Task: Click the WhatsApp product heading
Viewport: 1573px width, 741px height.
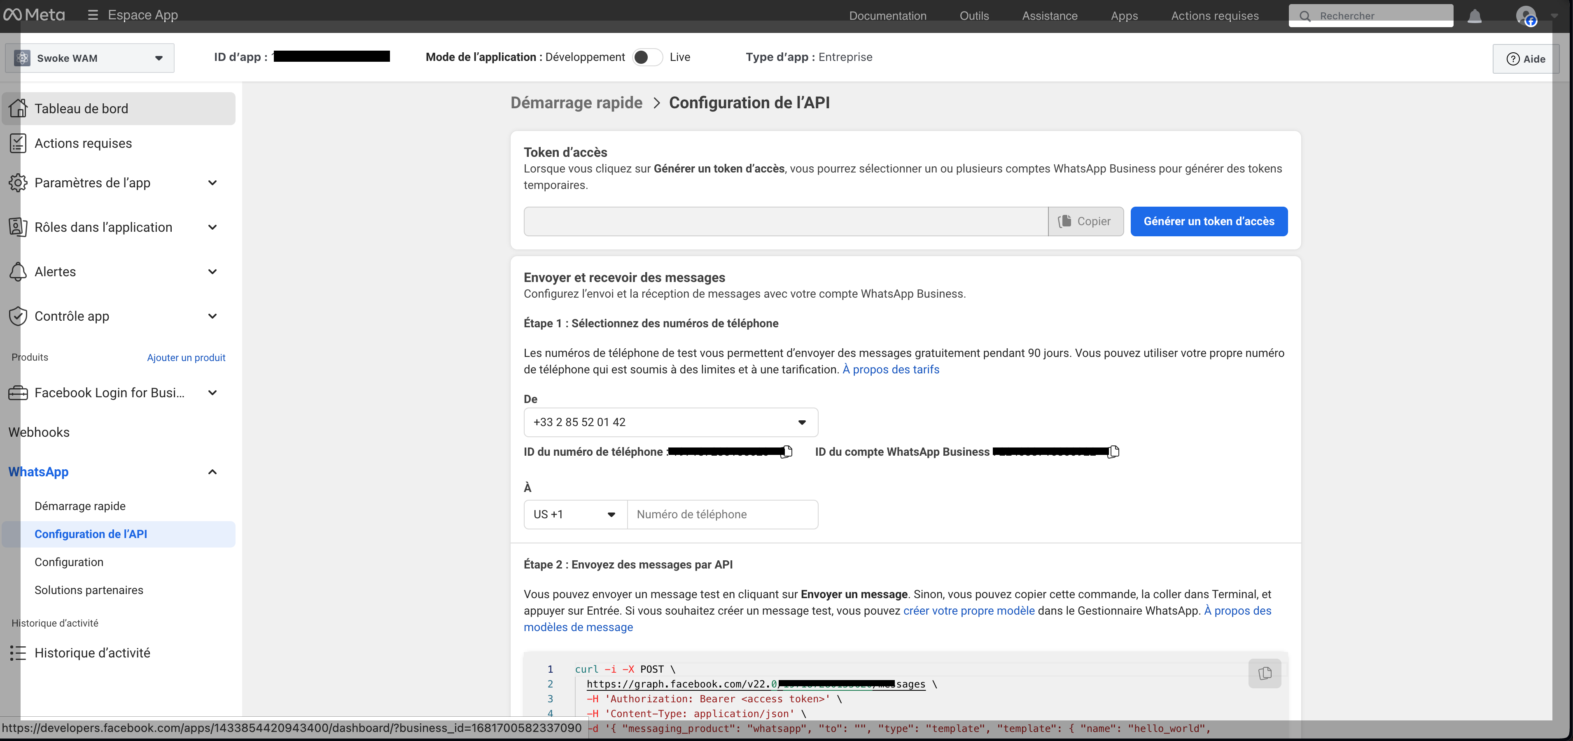Action: tap(38, 472)
